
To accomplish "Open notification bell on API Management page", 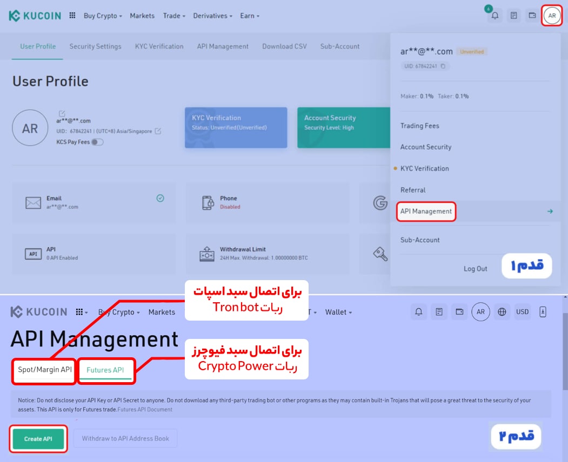I will point(419,311).
